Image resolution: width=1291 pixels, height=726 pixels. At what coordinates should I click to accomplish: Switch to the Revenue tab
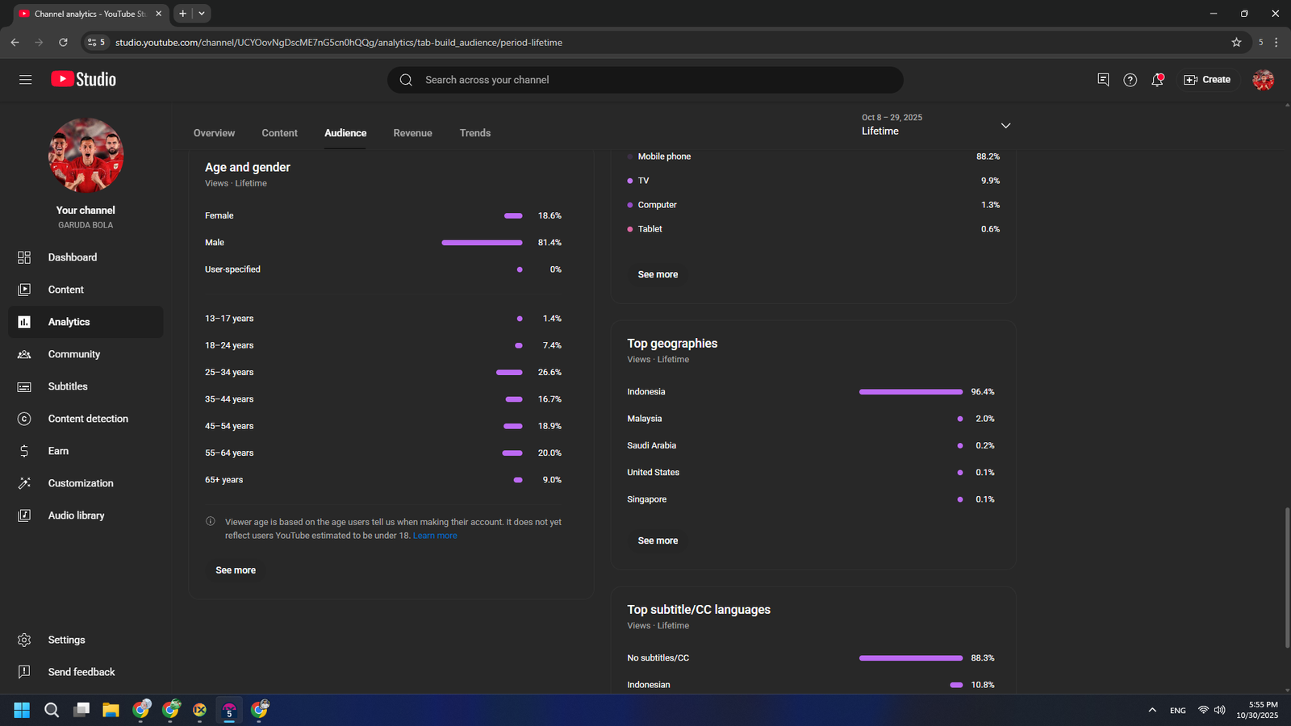pyautogui.click(x=412, y=133)
